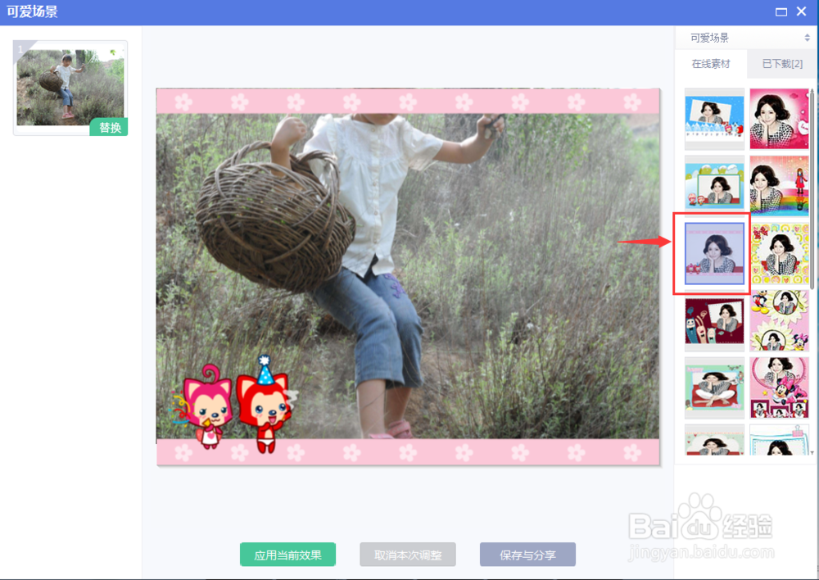Pick the Mickey Mouse flower frames template
The width and height of the screenshot is (819, 580).
780,321
